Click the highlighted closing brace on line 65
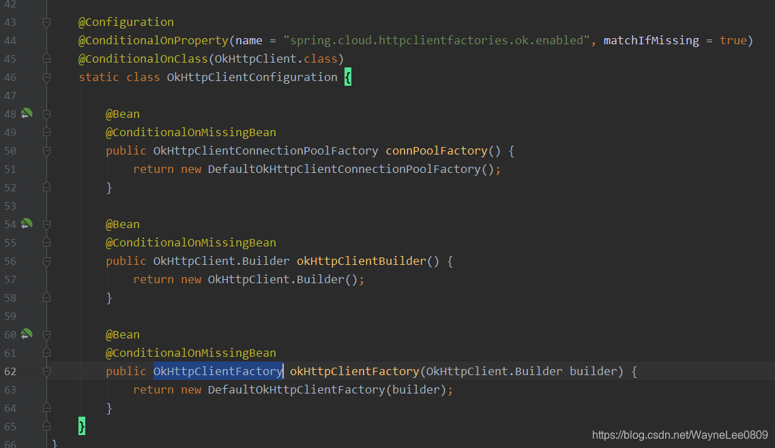 82,426
